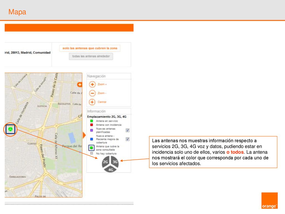Image resolution: width=285 pixels, height=214 pixels.
Task: Collapse the side panel with the orange arrow
Action: (x=84, y=135)
